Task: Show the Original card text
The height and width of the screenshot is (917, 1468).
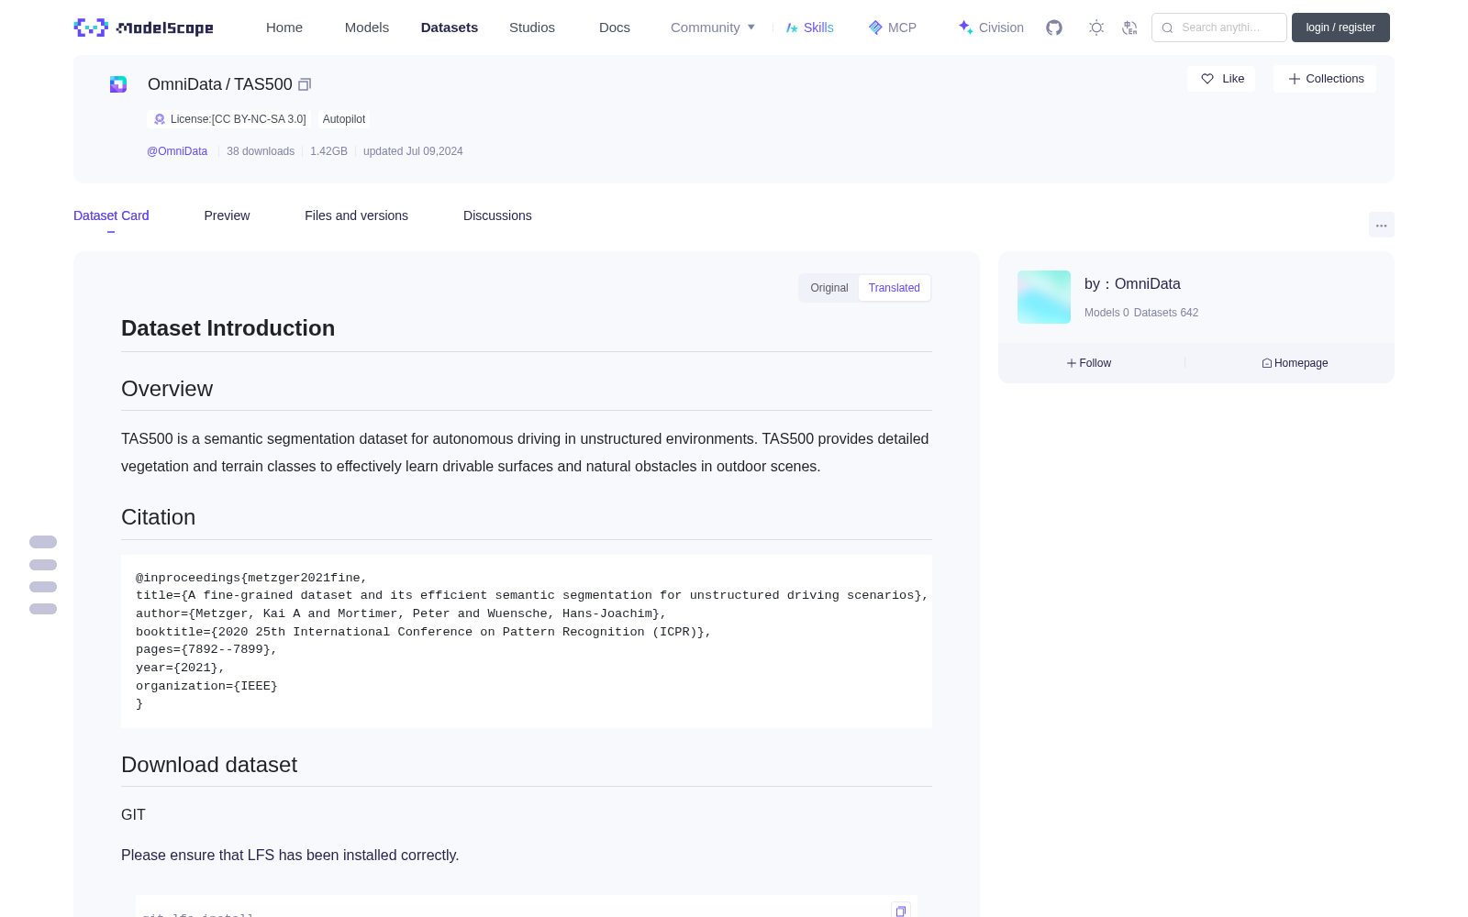Action: (829, 288)
